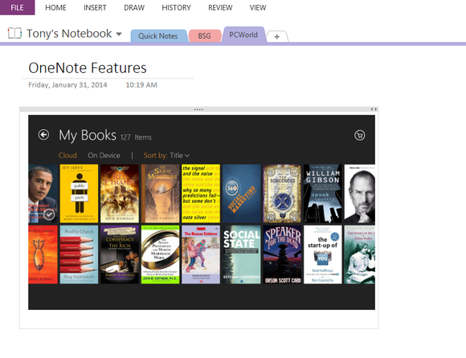Click the container width arrows at top right
466x358 pixels.
(374, 109)
